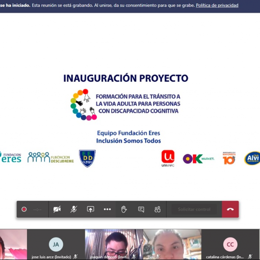Click the Fundación Descúbreme logo
This screenshot has width=260, height=260.
point(51,157)
